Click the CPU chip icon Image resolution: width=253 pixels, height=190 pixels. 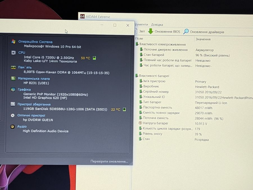tap(13, 52)
